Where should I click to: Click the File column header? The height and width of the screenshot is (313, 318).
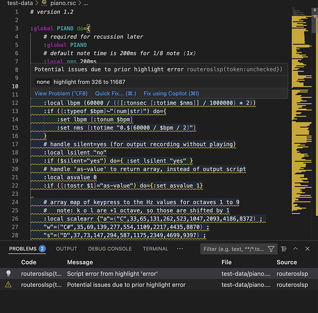point(227,262)
